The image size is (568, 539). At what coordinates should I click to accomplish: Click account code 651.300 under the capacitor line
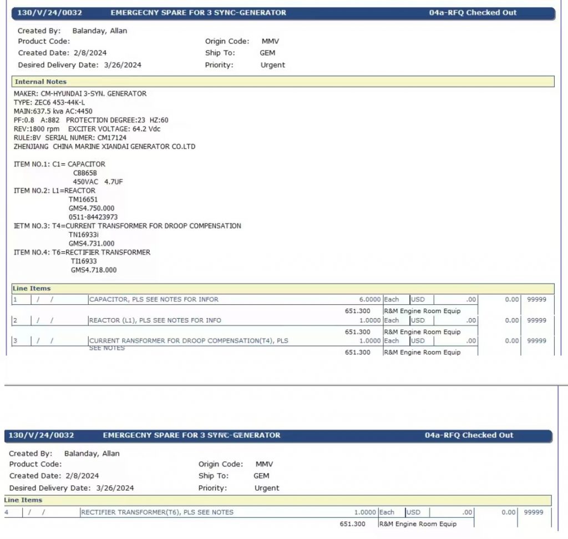tap(357, 311)
